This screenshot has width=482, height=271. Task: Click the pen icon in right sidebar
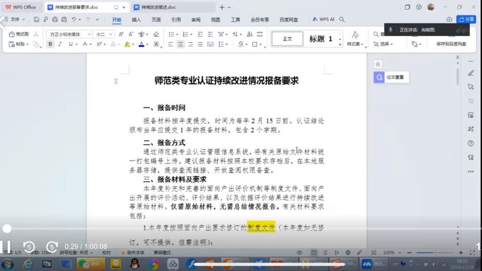tap(471, 73)
